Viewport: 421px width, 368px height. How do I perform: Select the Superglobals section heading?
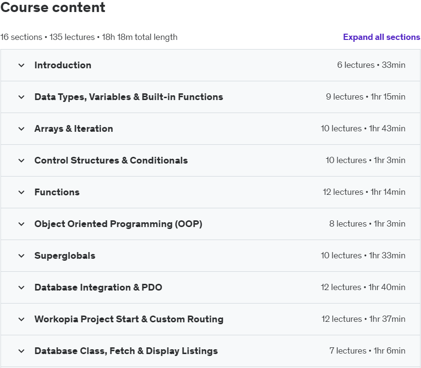point(65,256)
